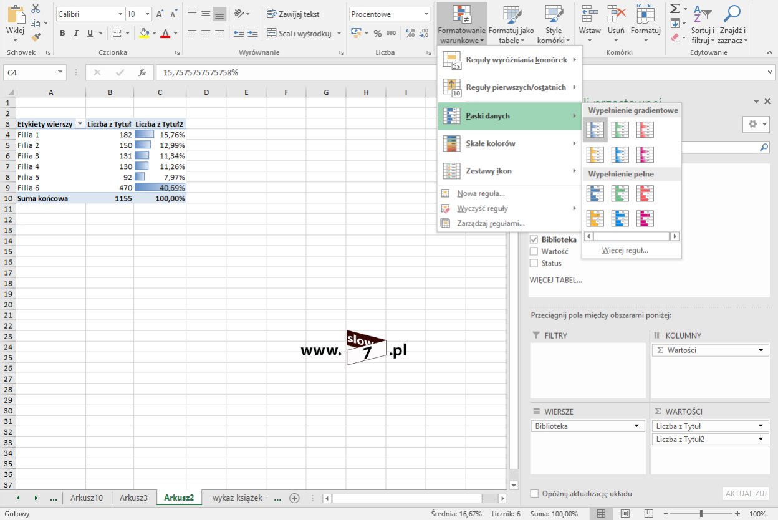Toggle Italic formatting
This screenshot has height=520, width=778.
point(76,33)
